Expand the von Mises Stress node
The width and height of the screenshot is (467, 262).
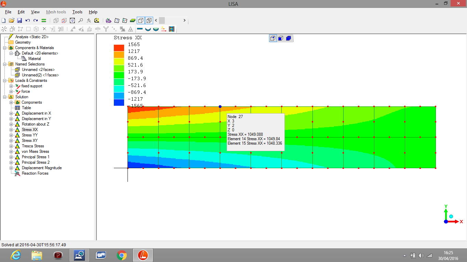pyautogui.click(x=11, y=151)
